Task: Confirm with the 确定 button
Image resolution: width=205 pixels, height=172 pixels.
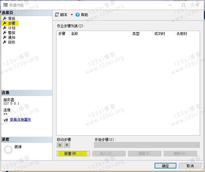Action: click(165, 166)
